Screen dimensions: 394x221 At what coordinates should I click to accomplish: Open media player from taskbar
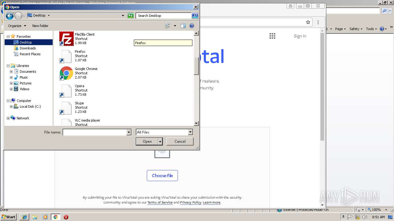pos(45,217)
